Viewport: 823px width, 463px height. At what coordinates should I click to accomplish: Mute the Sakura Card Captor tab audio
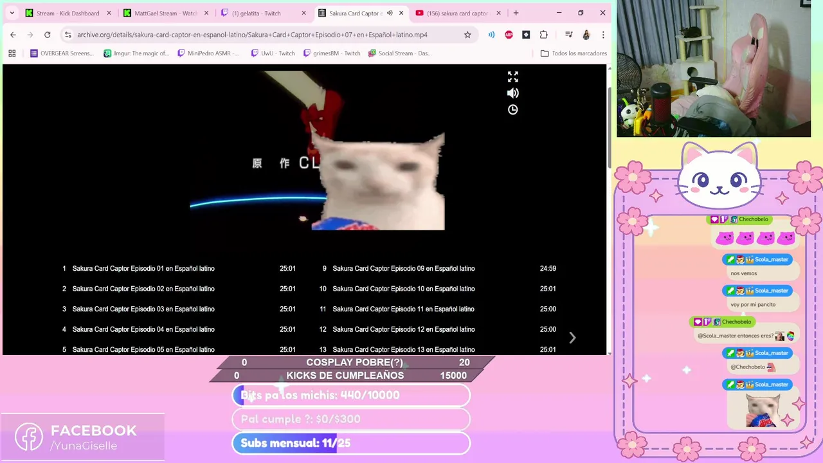tap(390, 13)
